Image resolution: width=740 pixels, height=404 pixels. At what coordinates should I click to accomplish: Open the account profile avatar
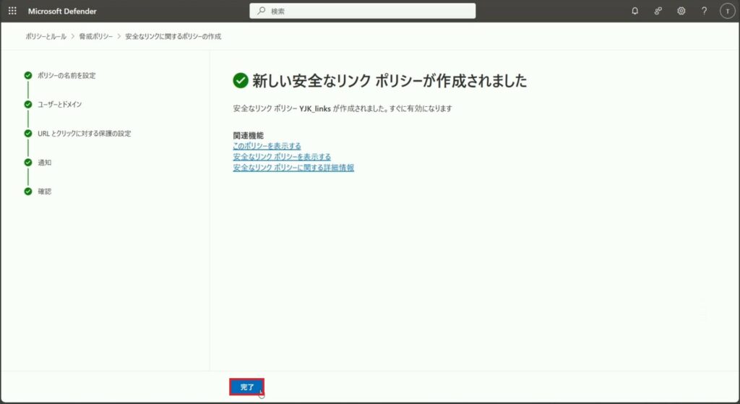click(727, 11)
